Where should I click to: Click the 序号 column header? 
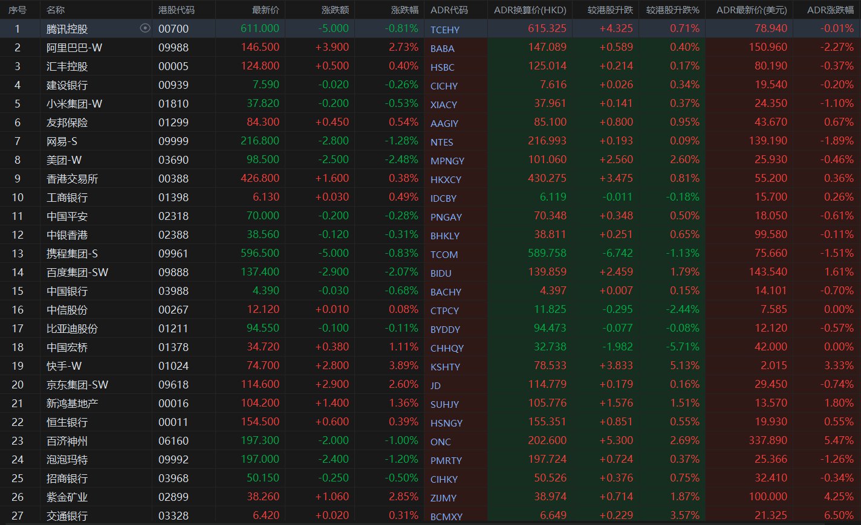(x=18, y=10)
